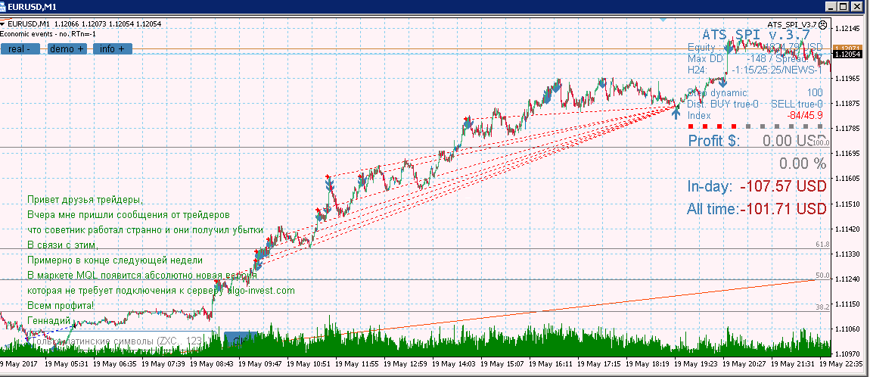Click the '19 May 05:31' time axis label
The width and height of the screenshot is (870, 377).
click(67, 364)
